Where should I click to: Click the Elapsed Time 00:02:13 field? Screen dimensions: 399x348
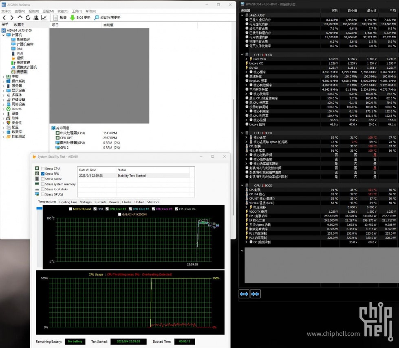[x=185, y=341]
